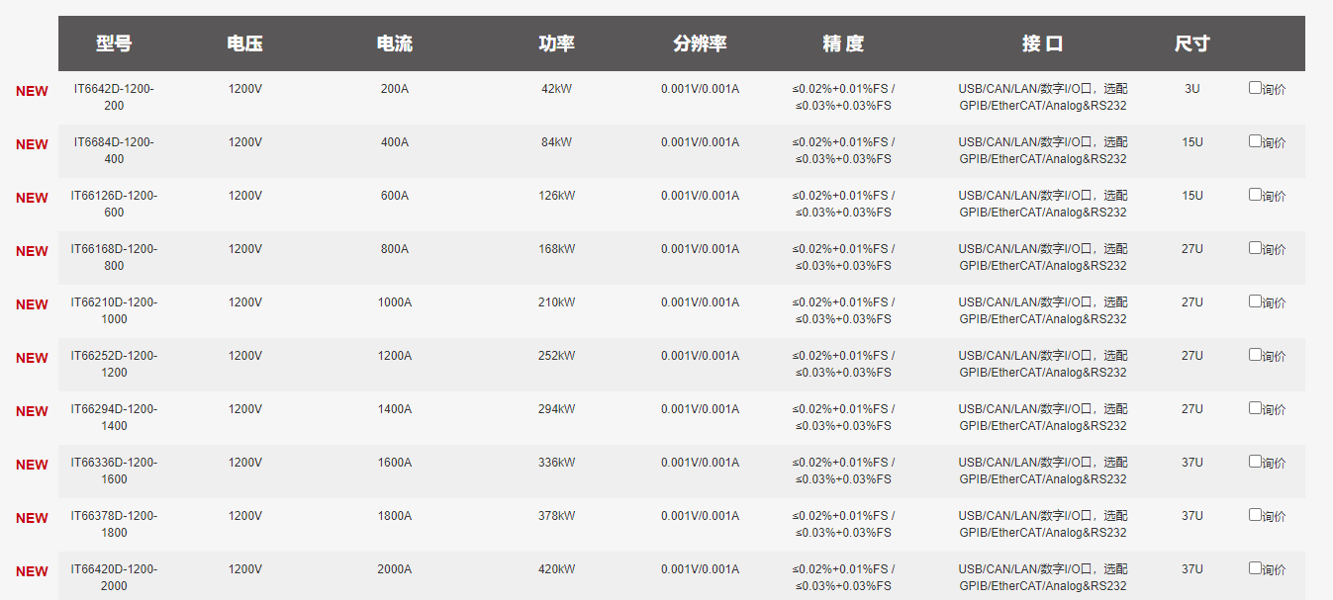
Task: Check the 询价 box for IT6642D-1200-200
Action: tap(1255, 88)
